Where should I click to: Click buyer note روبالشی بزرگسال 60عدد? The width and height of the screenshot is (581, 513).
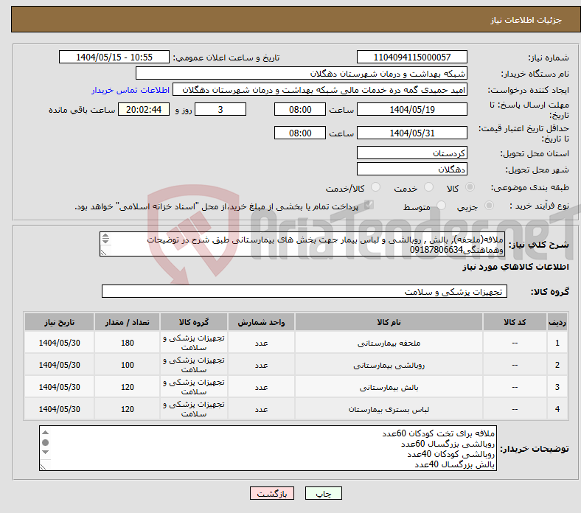pos(448,444)
